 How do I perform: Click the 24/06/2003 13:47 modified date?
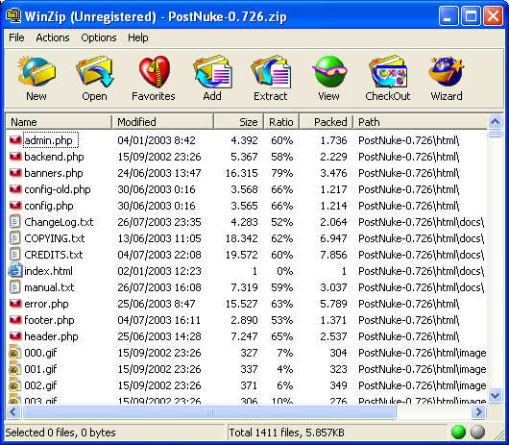tap(159, 173)
